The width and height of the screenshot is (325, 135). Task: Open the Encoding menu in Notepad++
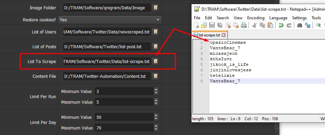[x=256, y=18]
